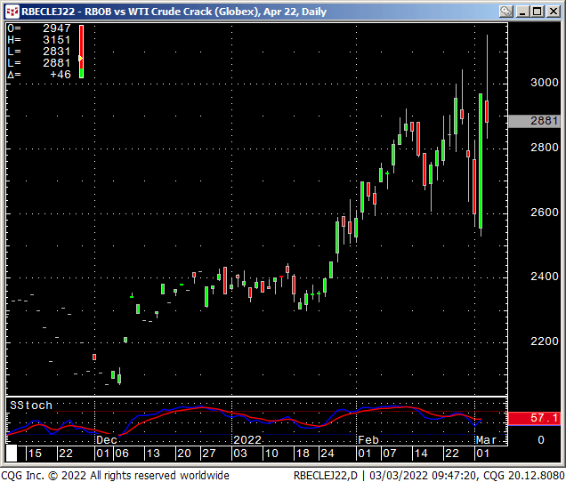Click the 2800 price axis label

tap(545, 148)
